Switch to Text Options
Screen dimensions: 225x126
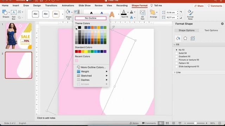[211, 30]
